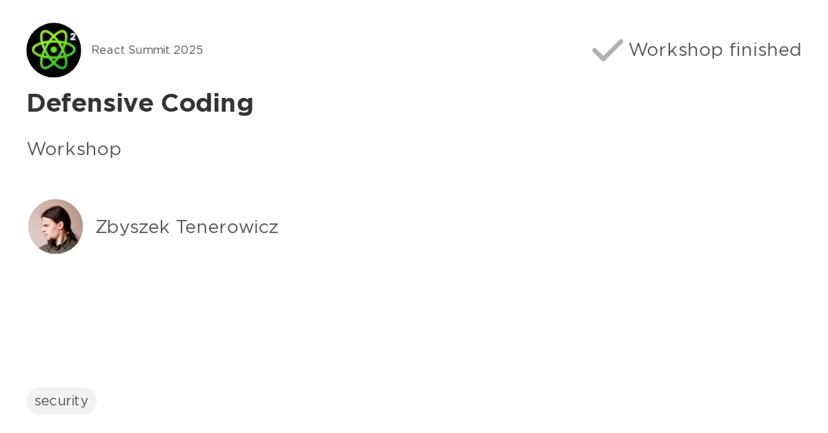
Task: Click the gray checkmark icon
Action: click(x=607, y=50)
